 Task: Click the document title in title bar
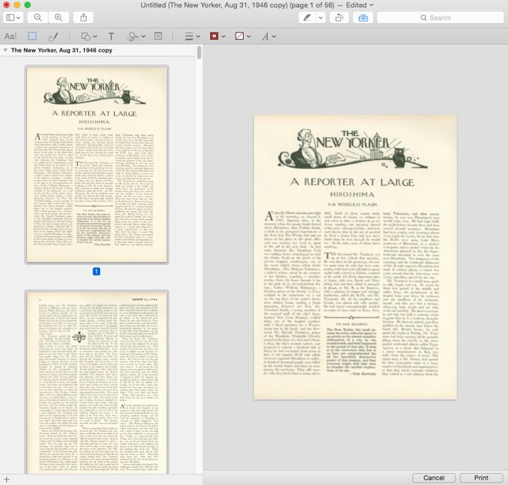[237, 6]
